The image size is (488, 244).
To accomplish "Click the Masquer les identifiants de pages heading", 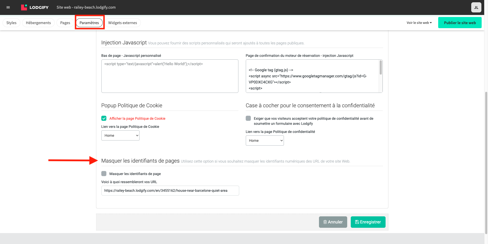I will coord(140,161).
